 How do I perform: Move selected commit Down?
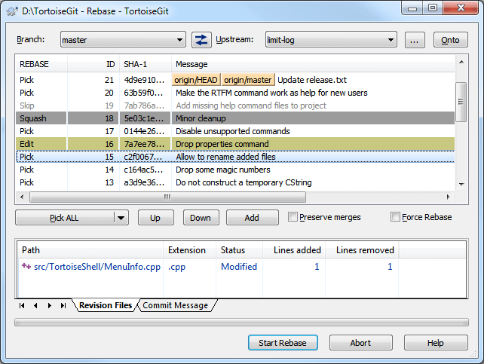point(201,218)
